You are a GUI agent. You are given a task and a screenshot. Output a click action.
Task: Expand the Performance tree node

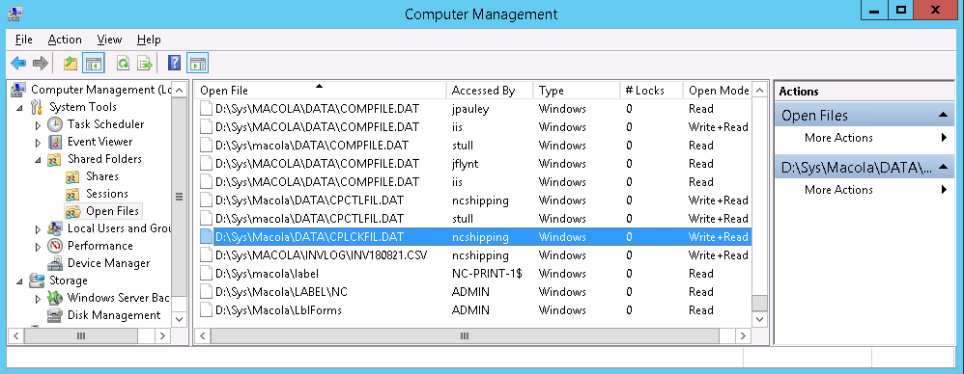38,247
